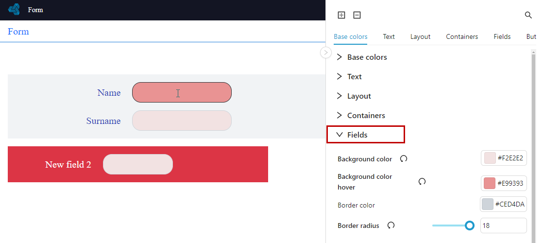
Task: Click the Background color hover label
Action: 365,182
